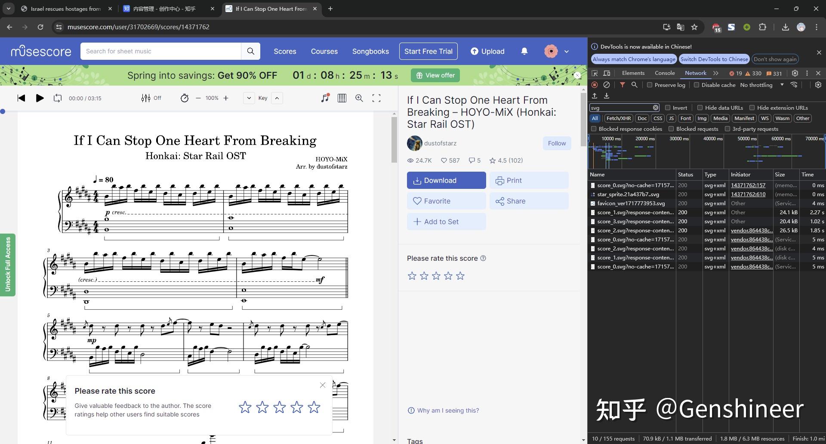
Task: Download this sheet music
Action: pos(446,180)
